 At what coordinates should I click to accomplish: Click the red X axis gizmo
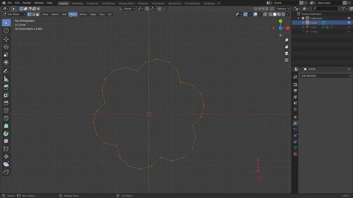(288, 28)
